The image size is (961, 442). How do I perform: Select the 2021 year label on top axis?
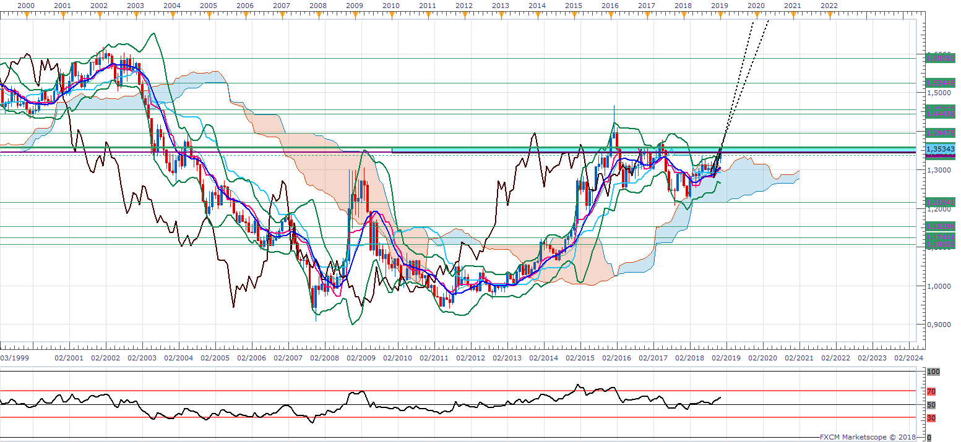coord(792,5)
